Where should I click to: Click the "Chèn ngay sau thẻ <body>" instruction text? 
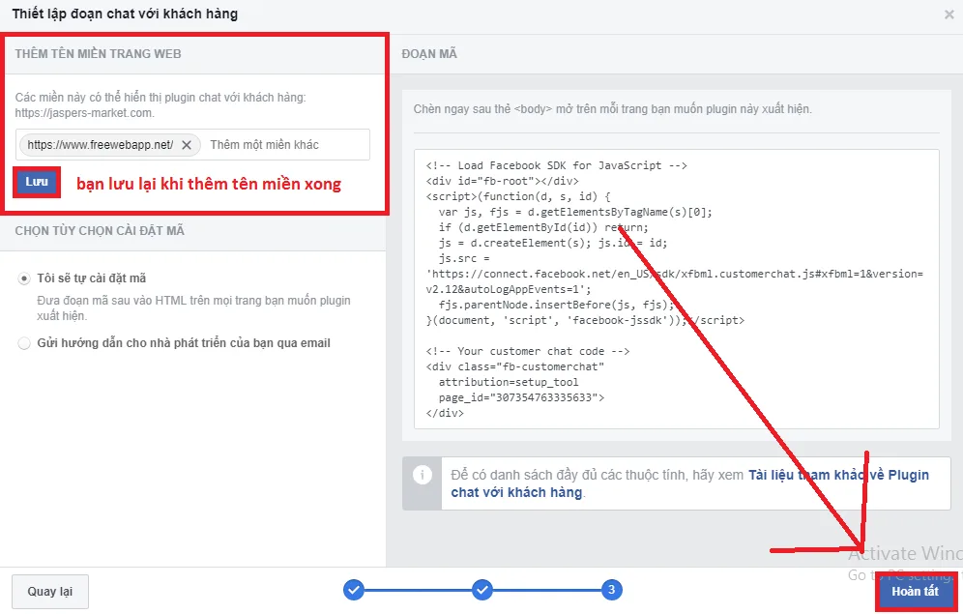pyautogui.click(x=612, y=109)
